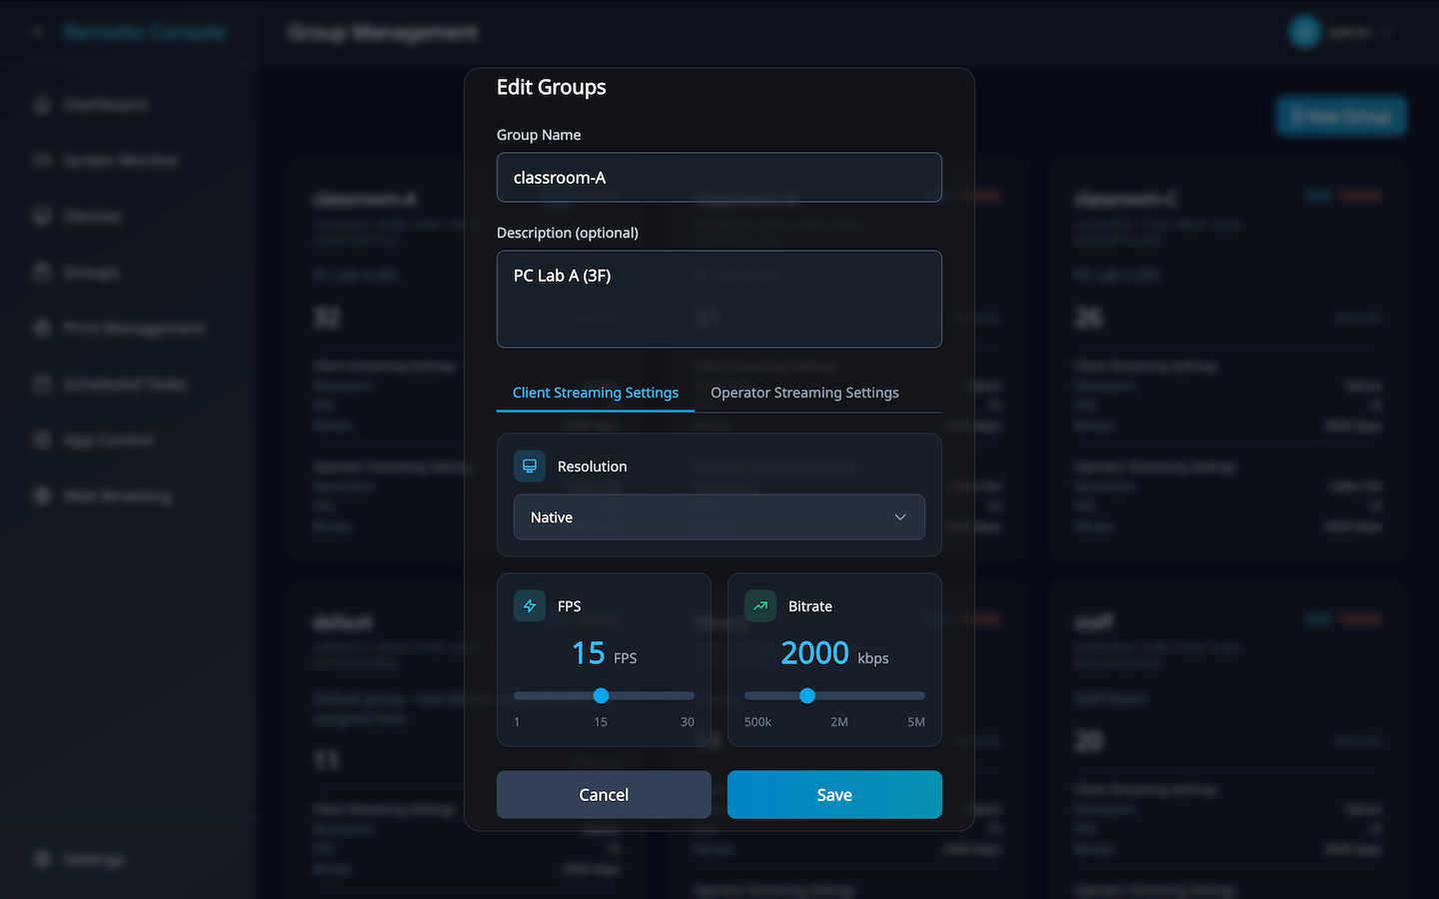Click the Devices icon in the sidebar

click(42, 216)
